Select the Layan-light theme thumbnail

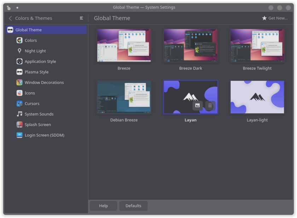click(x=257, y=97)
